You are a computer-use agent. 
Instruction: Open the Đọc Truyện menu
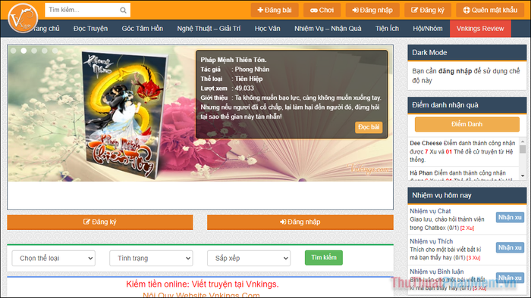point(90,29)
